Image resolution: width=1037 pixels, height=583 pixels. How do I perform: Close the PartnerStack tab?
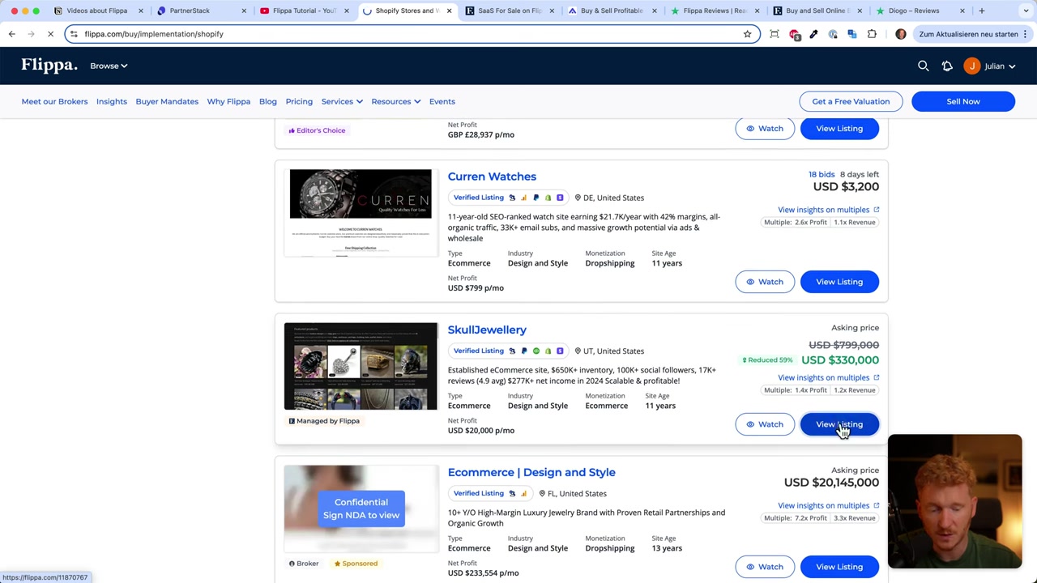pos(244,11)
